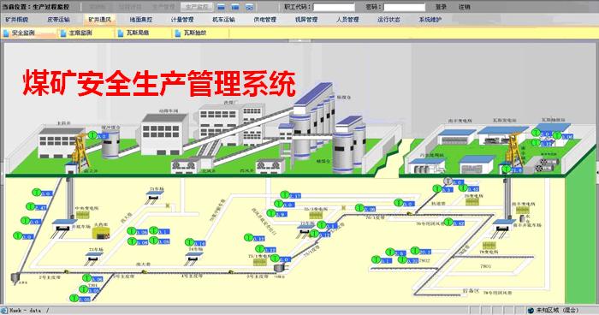This screenshot has width=599, height=315.
Task: Click the second window-layout icon in top toolbar
Action: [x=235, y=7]
